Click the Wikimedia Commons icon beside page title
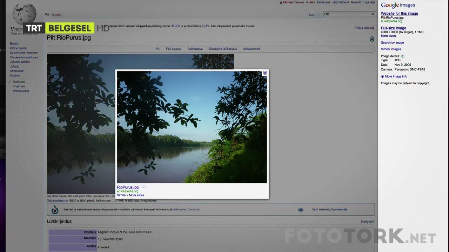 pos(372,39)
